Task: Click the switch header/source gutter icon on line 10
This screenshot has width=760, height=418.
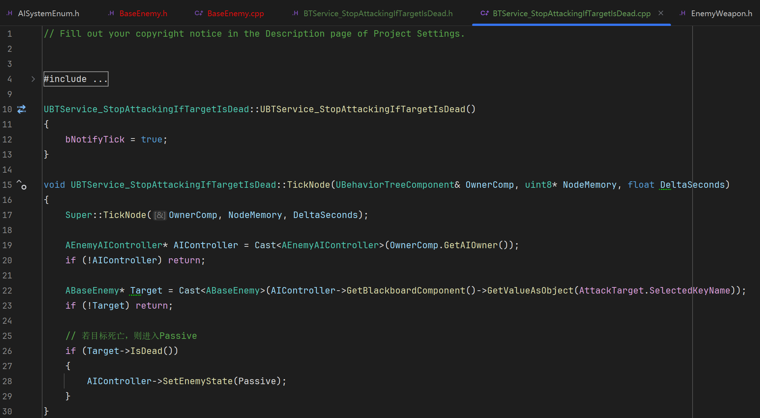Action: (x=22, y=109)
